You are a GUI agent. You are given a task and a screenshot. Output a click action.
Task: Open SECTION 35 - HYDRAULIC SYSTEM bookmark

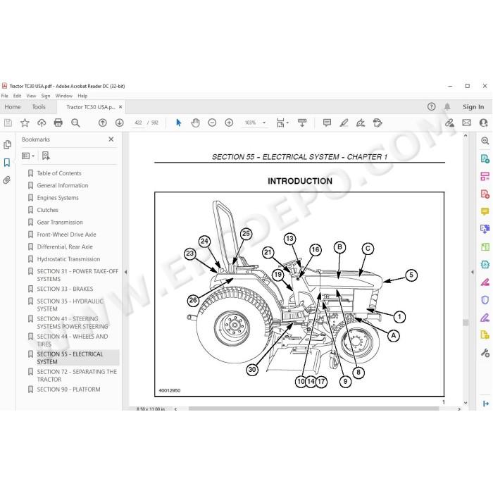point(70,305)
